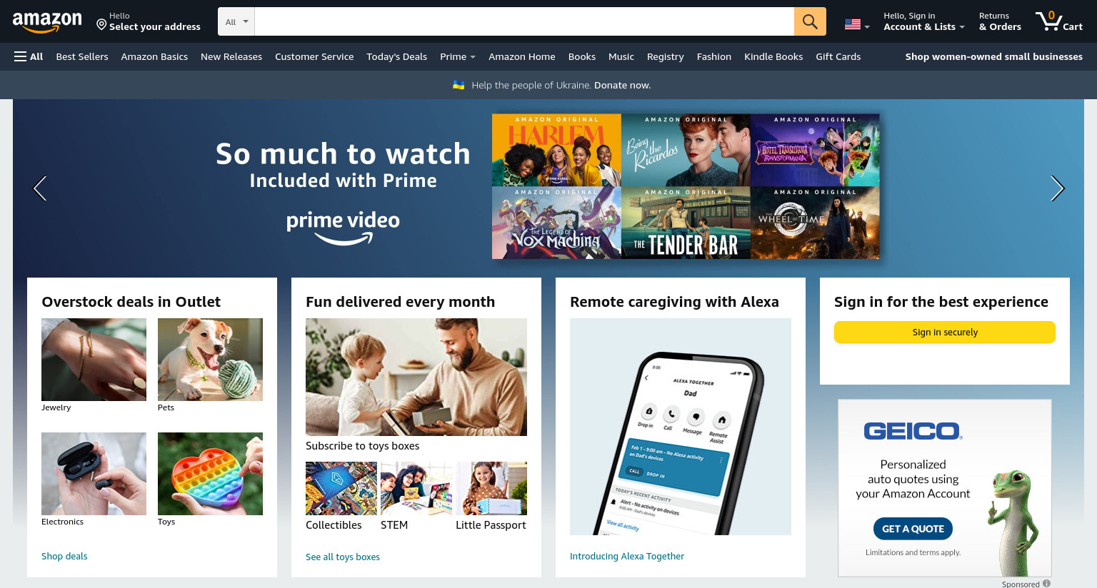Focus the Amazon search input field
This screenshot has width=1097, height=588.
point(524,21)
